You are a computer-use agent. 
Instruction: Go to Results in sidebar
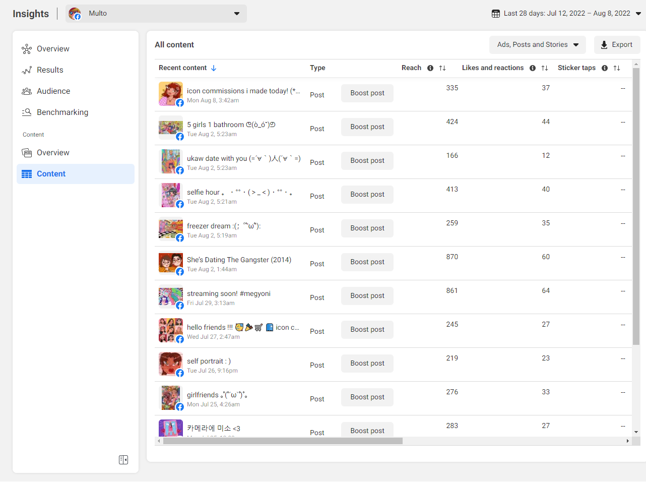point(50,70)
